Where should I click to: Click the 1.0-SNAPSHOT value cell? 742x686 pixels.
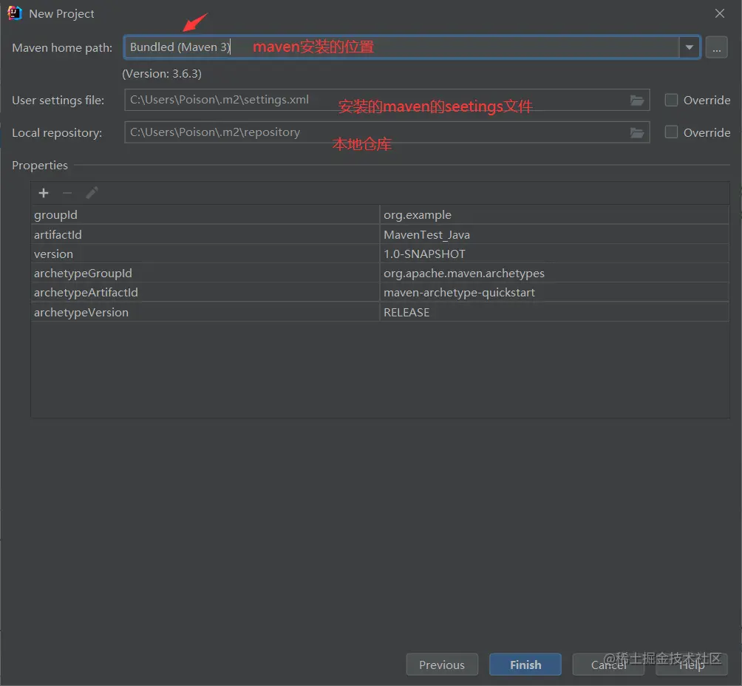(x=554, y=254)
